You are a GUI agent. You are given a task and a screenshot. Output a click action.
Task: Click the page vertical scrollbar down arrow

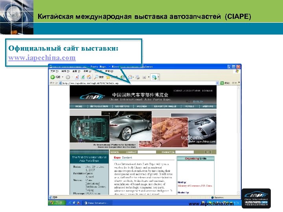pos(239,193)
